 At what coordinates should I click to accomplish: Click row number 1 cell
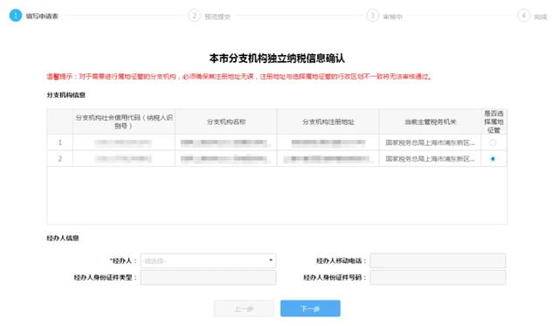60,142
